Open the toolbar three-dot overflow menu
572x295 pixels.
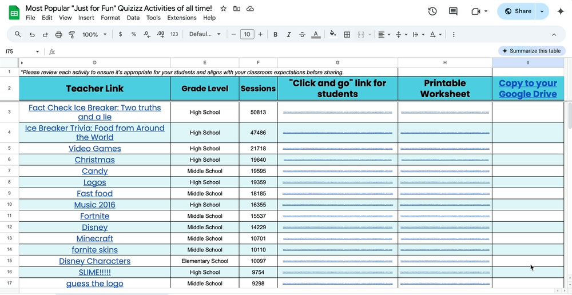pos(454,34)
